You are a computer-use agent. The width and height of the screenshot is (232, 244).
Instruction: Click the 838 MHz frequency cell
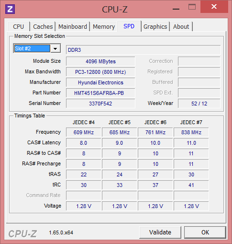point(191,132)
